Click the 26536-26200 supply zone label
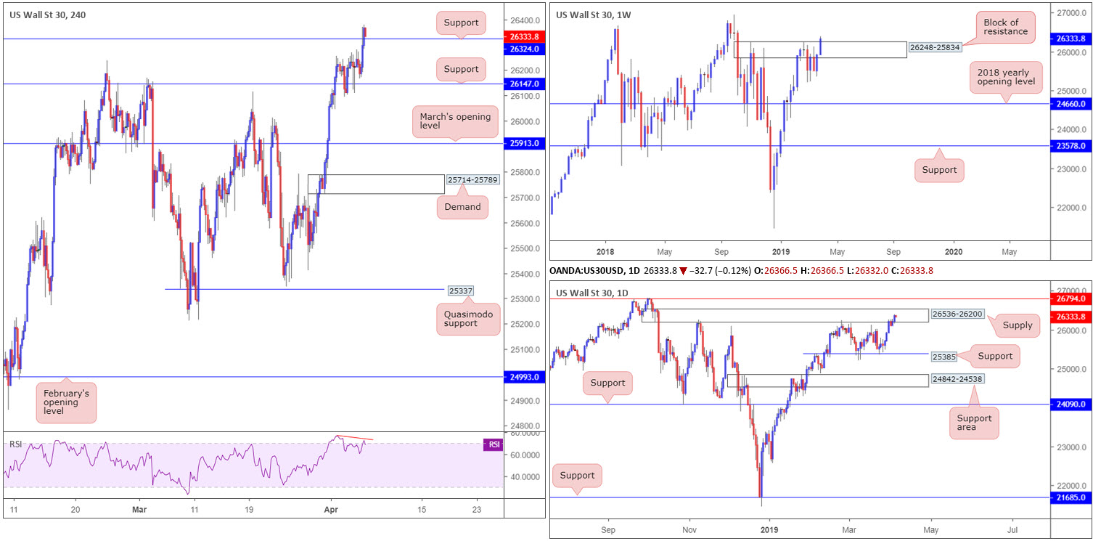The width and height of the screenshot is (1093, 541). (x=957, y=314)
